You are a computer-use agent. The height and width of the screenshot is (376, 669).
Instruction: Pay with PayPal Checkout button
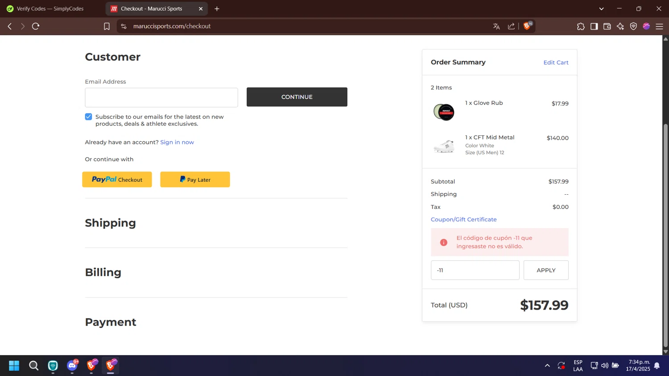point(117,180)
